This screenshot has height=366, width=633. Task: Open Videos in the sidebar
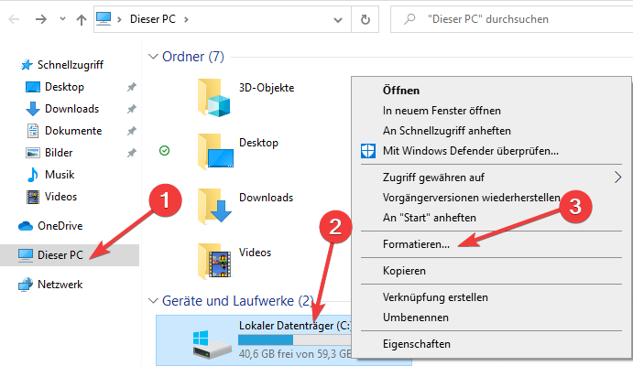[x=60, y=197]
